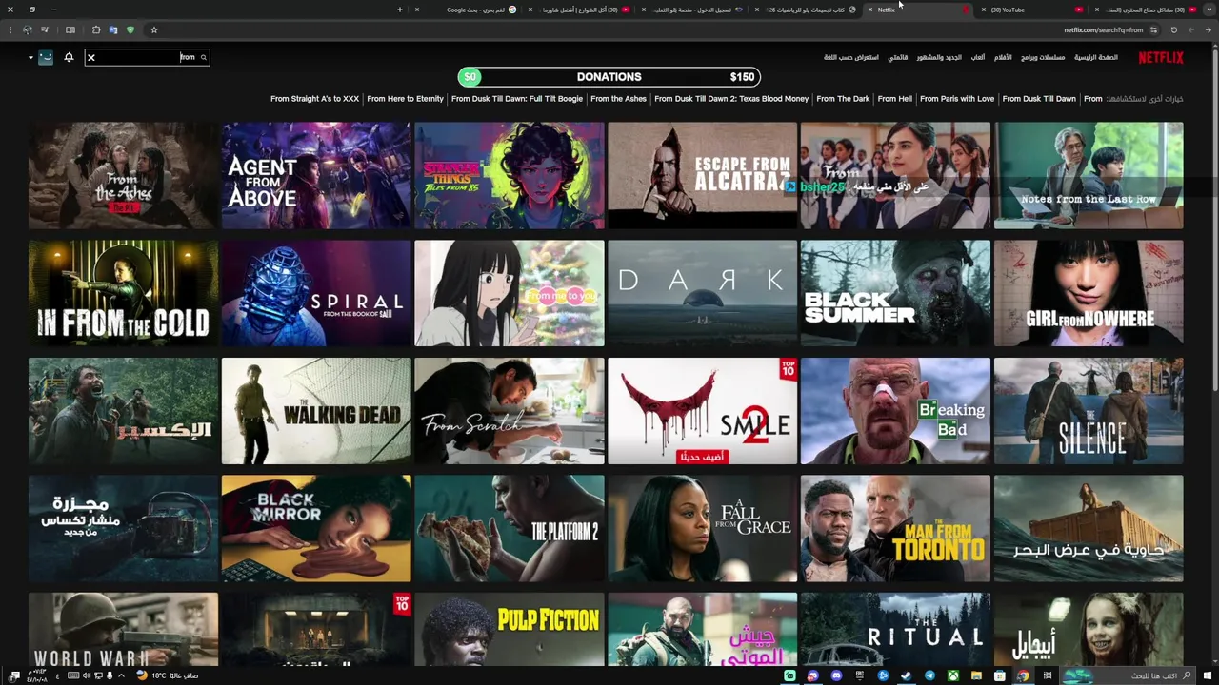The width and height of the screenshot is (1219, 685).
Task: Switch to the Netflix browser tab
Action: 919,10
